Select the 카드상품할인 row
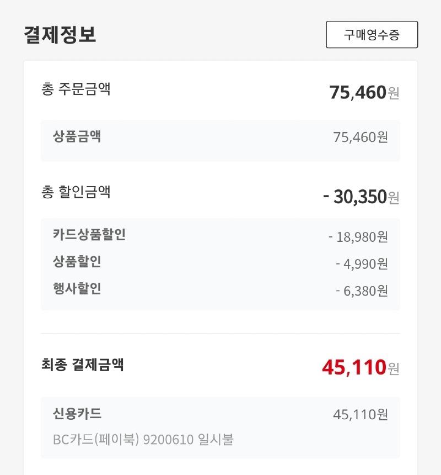This screenshot has height=475, width=441. tap(220, 236)
